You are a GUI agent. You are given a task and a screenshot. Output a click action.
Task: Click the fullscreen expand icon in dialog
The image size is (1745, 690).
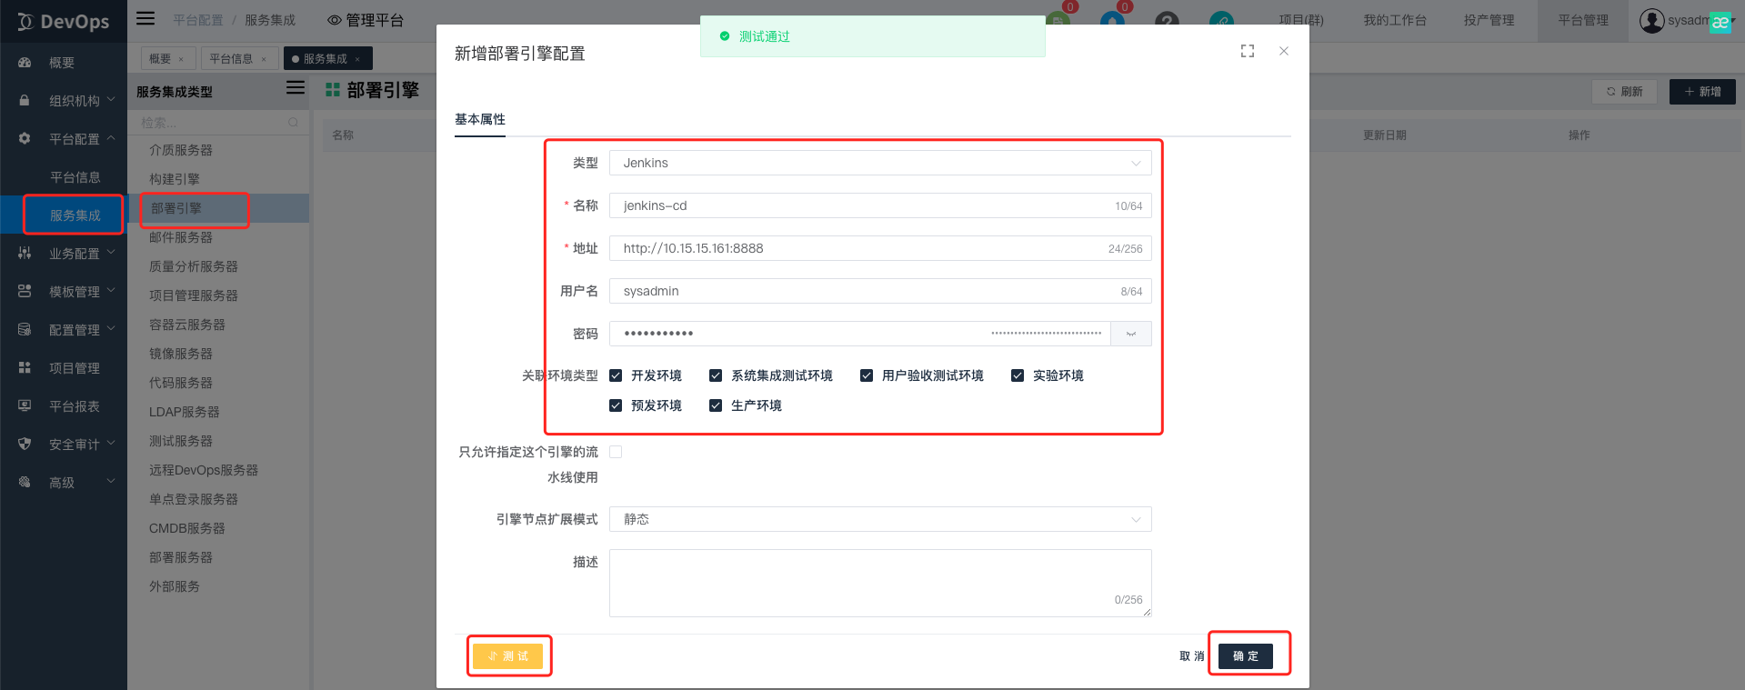pyautogui.click(x=1248, y=52)
